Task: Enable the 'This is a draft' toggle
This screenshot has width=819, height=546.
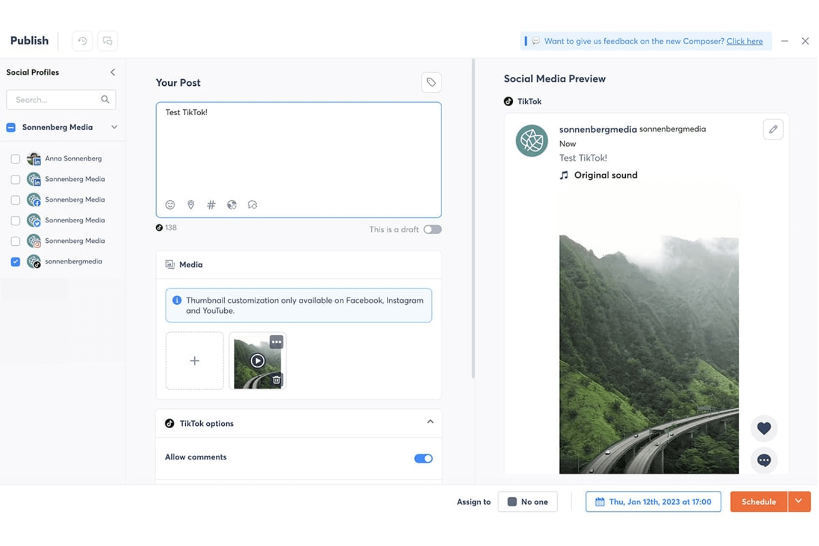Action: click(432, 229)
